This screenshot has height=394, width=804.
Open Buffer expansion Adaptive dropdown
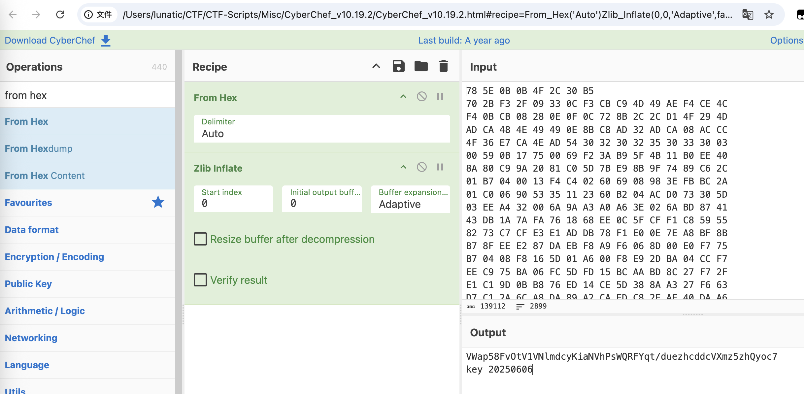(x=411, y=199)
